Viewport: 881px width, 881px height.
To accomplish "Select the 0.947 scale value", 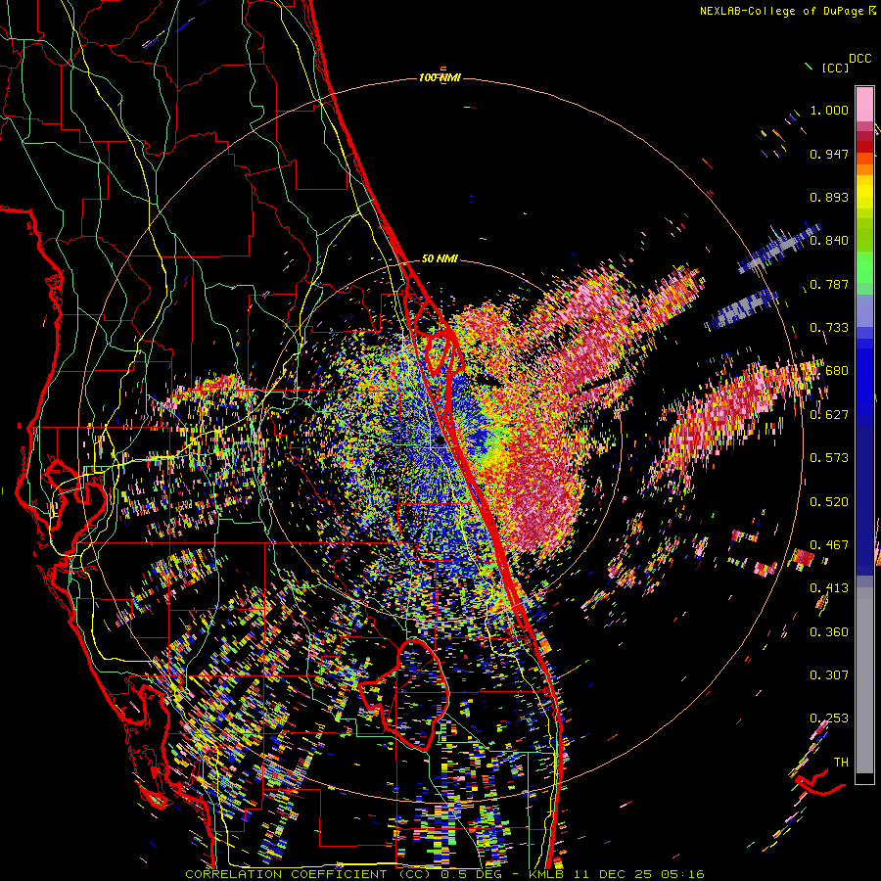I will click(x=829, y=154).
